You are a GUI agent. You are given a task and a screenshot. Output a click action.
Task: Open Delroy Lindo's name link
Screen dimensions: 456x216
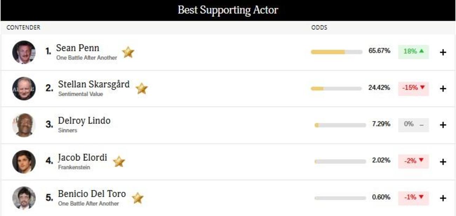84,120
